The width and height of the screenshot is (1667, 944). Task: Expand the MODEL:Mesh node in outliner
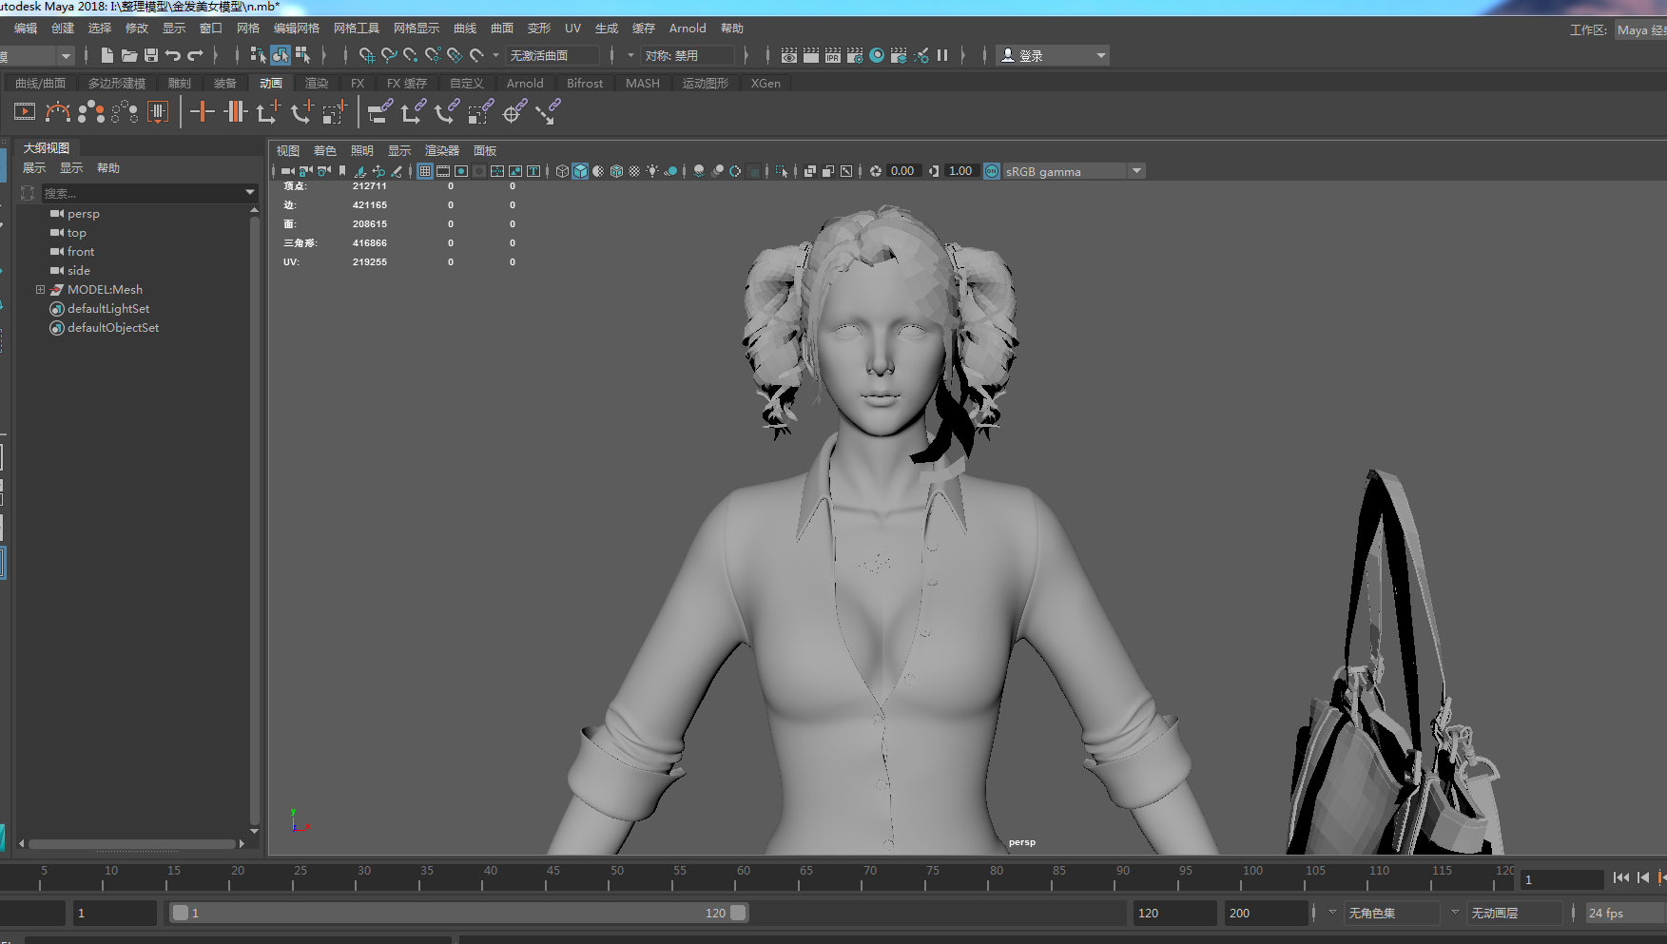click(x=40, y=290)
